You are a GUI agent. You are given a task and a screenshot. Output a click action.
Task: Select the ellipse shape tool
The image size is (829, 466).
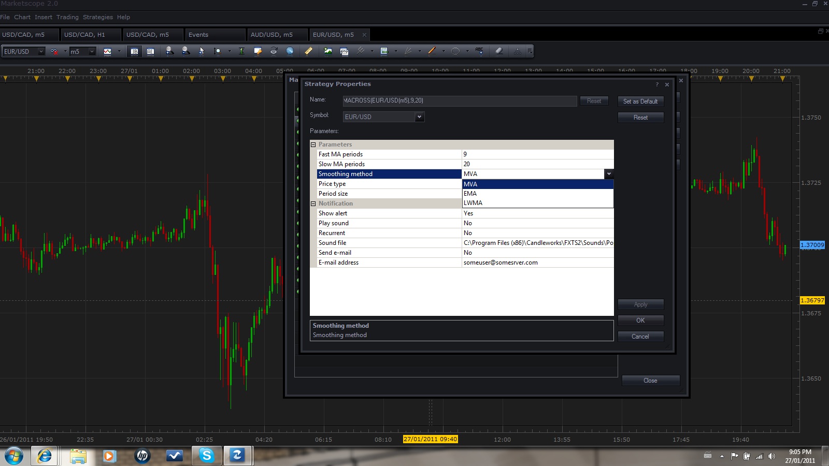(x=455, y=51)
